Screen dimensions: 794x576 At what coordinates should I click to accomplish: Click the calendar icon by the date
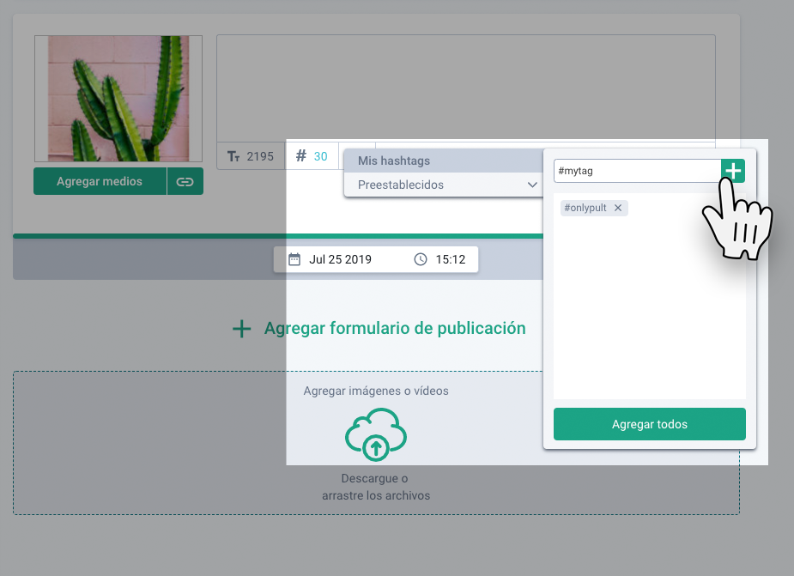pyautogui.click(x=294, y=259)
